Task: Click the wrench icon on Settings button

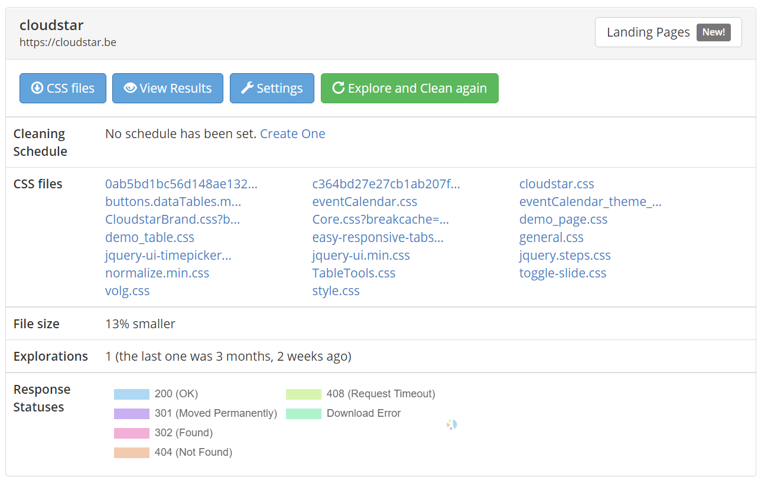Action: coord(247,88)
